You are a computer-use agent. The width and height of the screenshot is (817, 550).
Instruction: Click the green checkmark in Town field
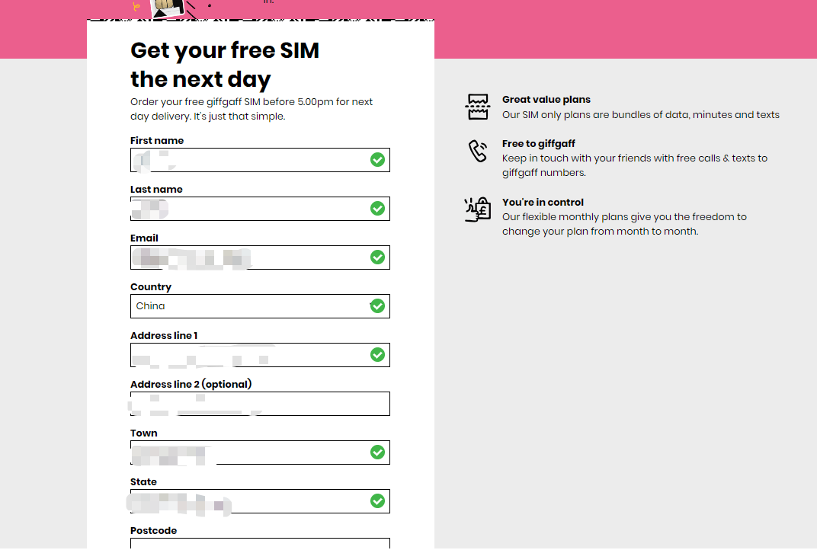click(x=377, y=452)
